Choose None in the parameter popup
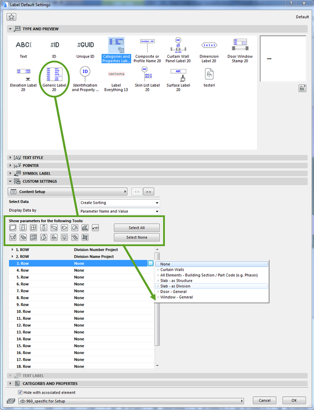314x410 pixels. (212, 264)
